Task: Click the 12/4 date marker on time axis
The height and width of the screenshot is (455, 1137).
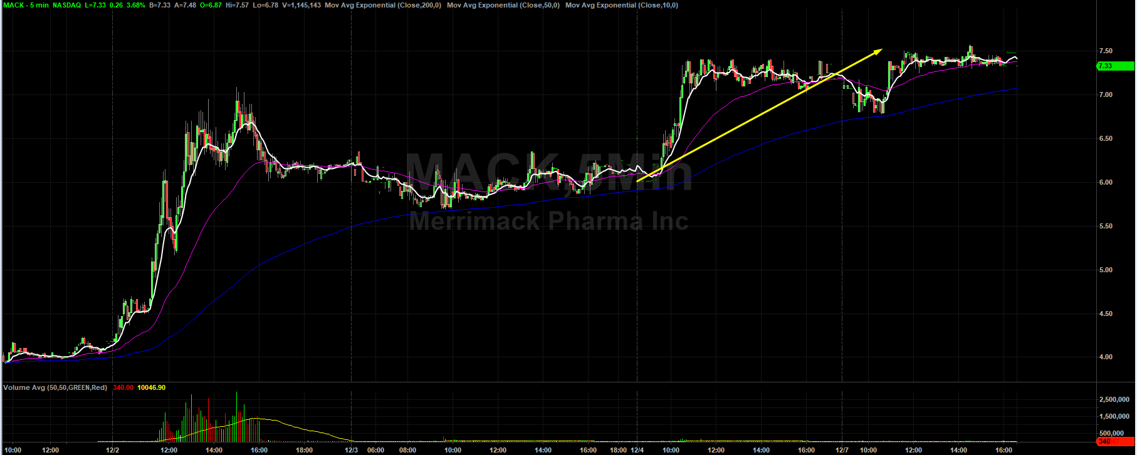Action: coord(637,450)
